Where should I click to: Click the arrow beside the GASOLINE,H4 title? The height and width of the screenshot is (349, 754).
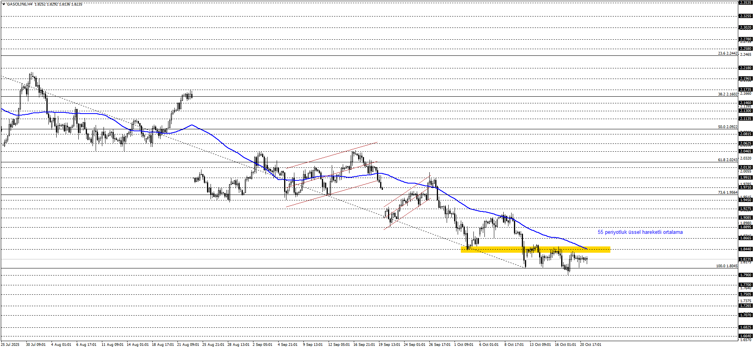click(4, 4)
